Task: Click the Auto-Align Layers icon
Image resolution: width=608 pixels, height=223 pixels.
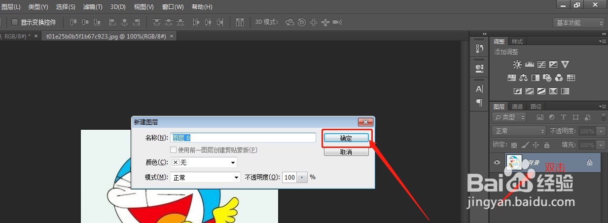Action: (240, 22)
